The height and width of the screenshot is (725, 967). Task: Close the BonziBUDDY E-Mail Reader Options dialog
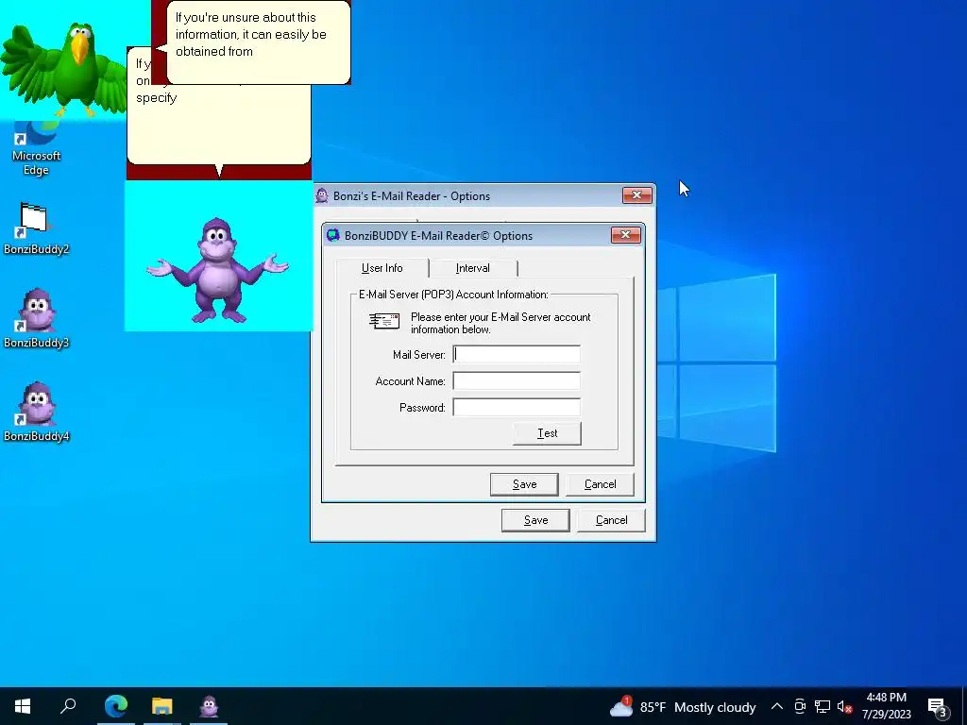[625, 235]
